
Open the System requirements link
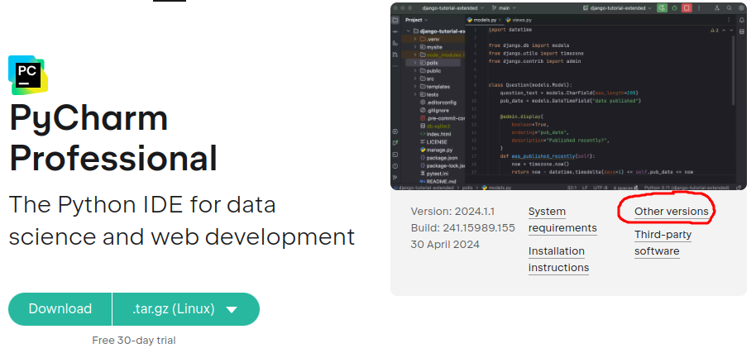point(562,220)
